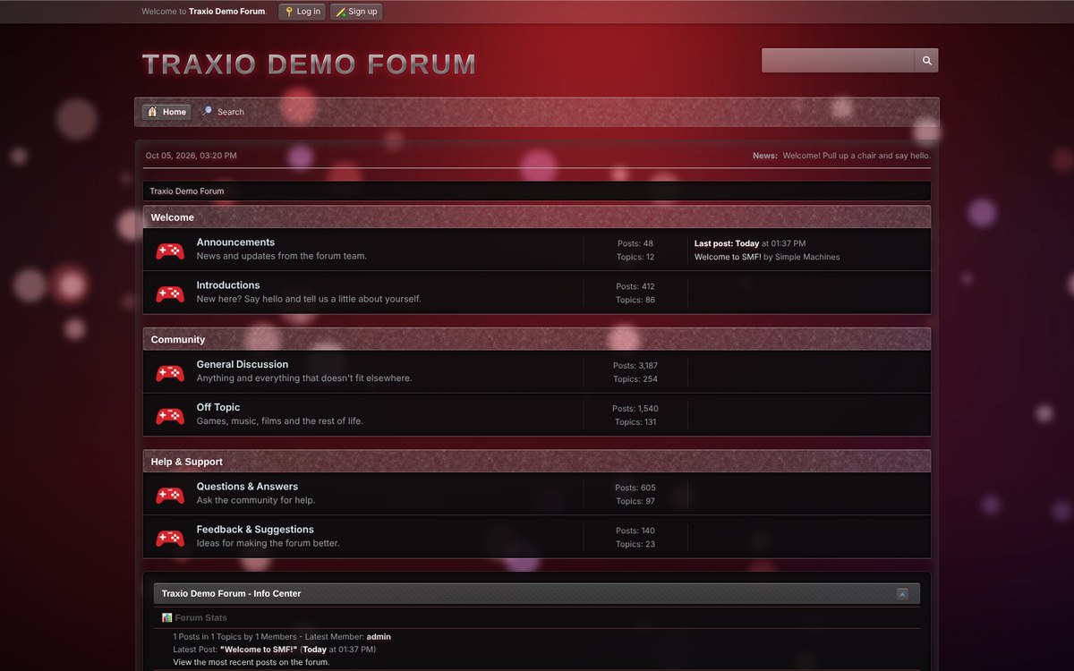This screenshot has height=671, width=1074.
Task: Open "Welcome to SMF!" latest post in Forum Stats
Action: tap(259, 650)
